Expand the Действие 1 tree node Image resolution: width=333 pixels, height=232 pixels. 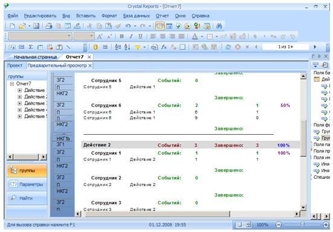(x=20, y=91)
